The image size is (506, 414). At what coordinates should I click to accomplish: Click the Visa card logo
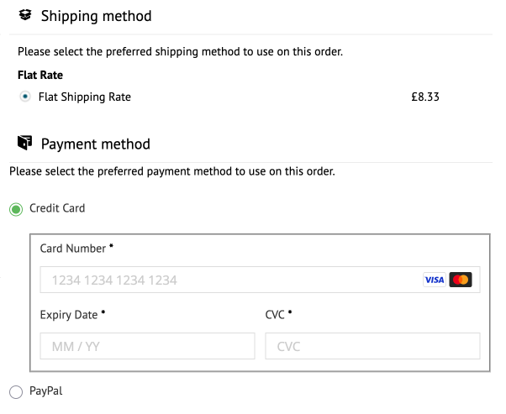click(x=434, y=280)
